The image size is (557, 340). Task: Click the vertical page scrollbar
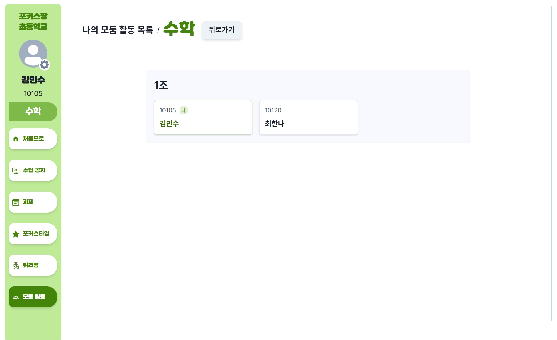pyautogui.click(x=551, y=163)
